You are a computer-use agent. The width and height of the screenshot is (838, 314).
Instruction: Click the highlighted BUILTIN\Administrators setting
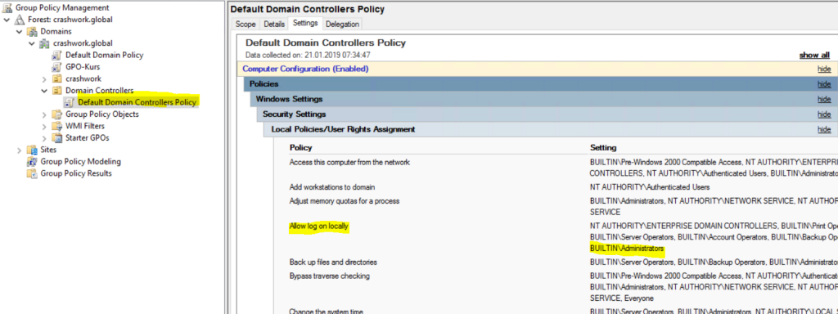pyautogui.click(x=626, y=249)
